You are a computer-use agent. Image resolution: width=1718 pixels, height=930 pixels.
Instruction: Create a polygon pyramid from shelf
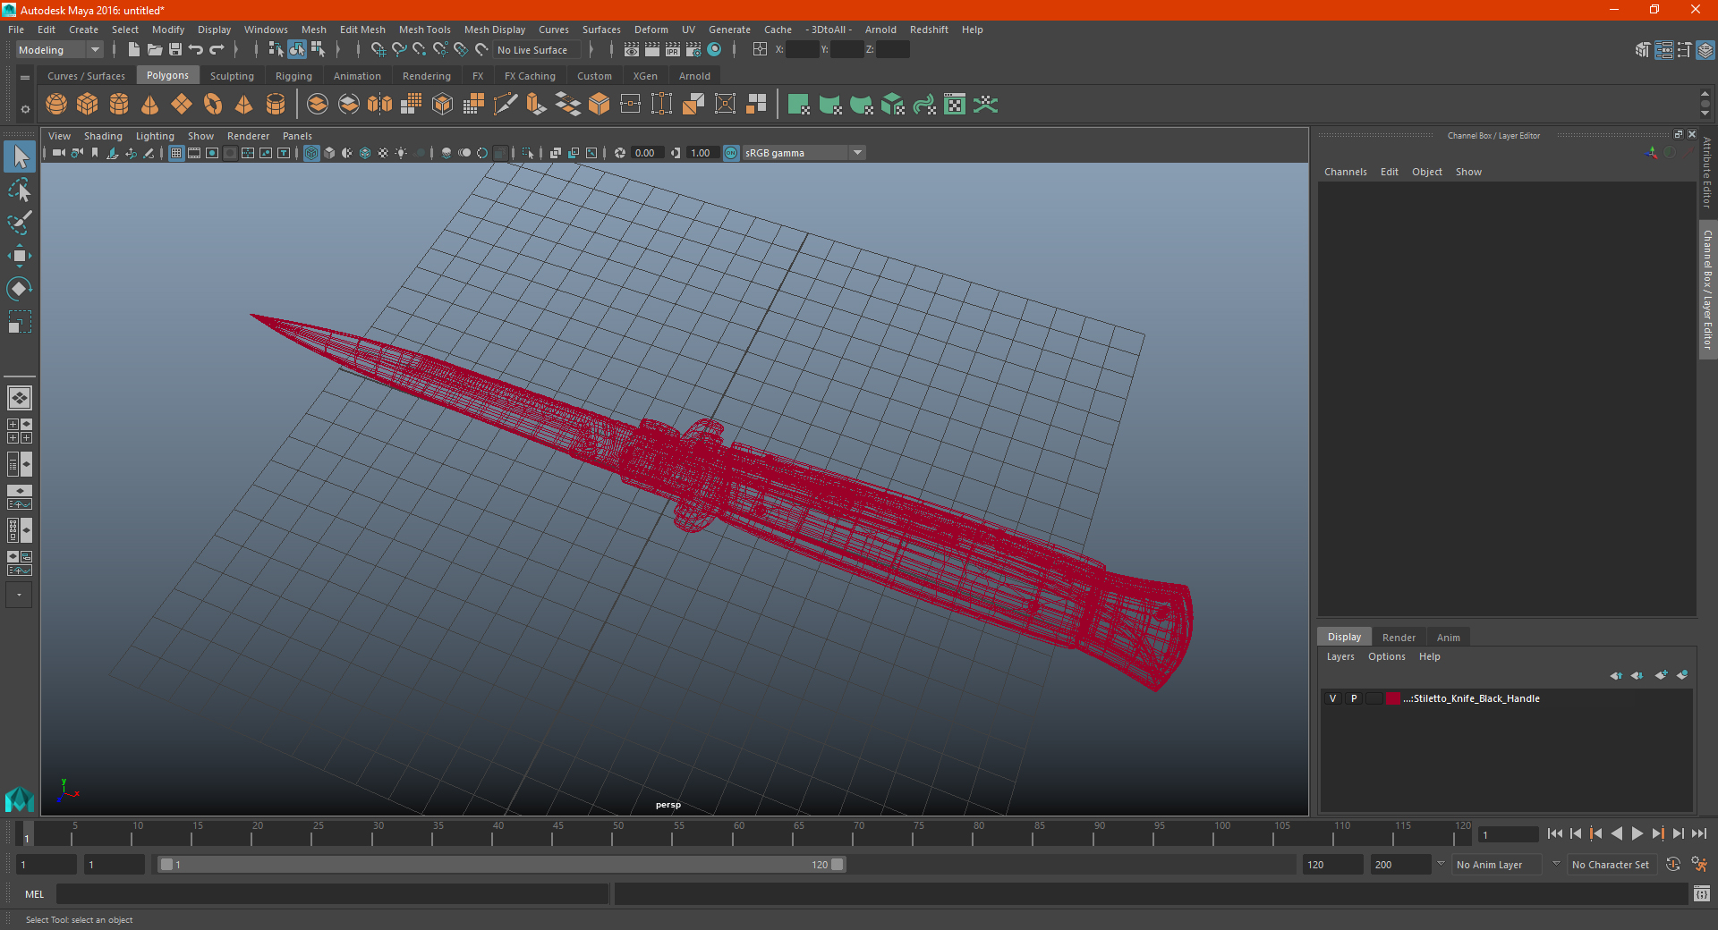point(244,105)
